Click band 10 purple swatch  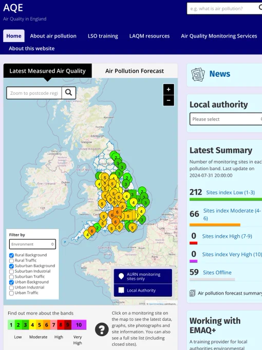(79, 325)
